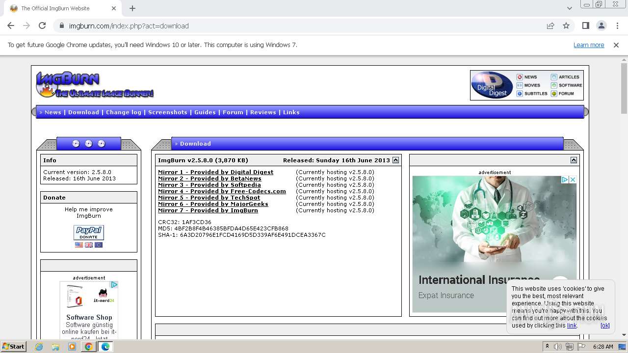The height and width of the screenshot is (353, 628).
Task: Open Chrome three-dot menu
Action: tap(617, 25)
